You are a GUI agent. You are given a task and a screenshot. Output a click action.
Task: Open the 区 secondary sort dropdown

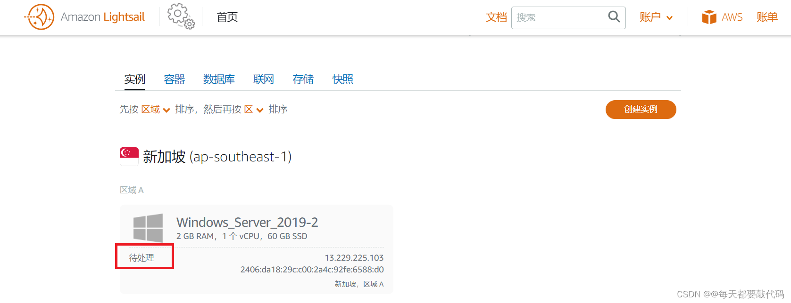point(254,110)
